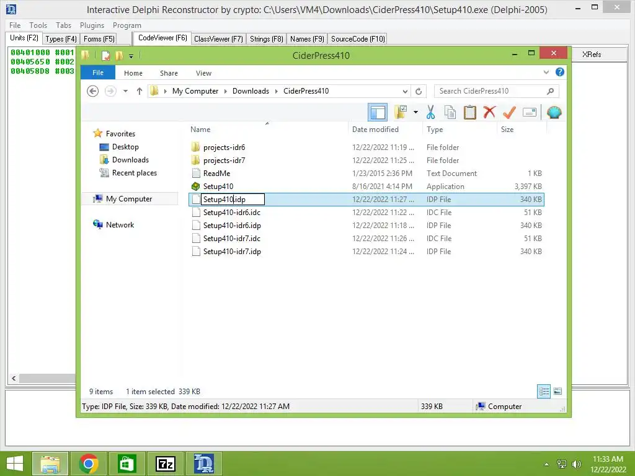Select Downloads in the address breadcrumb
This screenshot has height=476, width=635.
tap(251, 91)
